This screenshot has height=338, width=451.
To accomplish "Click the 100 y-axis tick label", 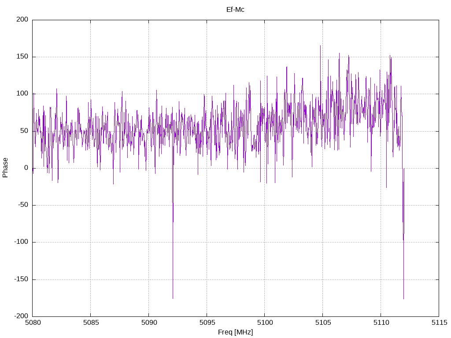I will click(x=22, y=94).
